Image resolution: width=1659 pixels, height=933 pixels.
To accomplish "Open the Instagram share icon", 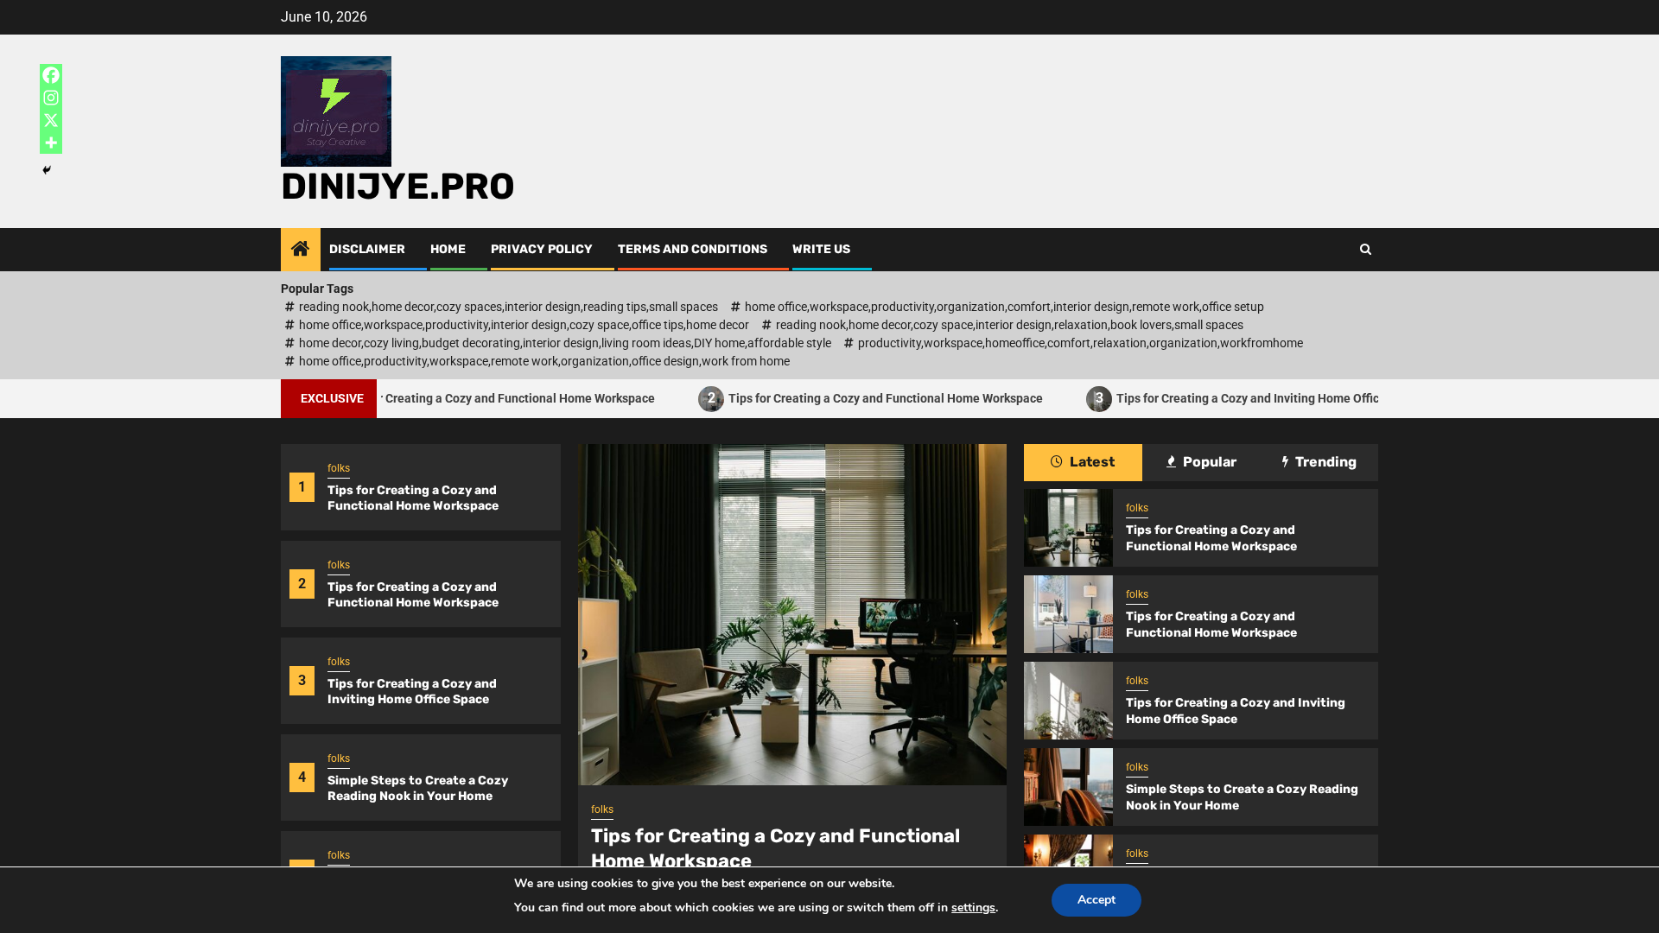I will point(51,98).
